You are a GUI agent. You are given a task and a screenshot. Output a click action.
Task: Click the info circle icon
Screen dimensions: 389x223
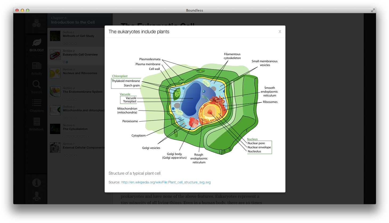[x=36, y=182]
